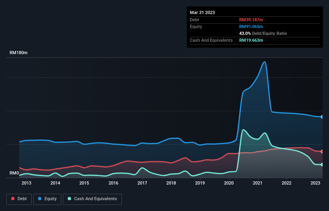Click the 2015 x-axis label

[x=84, y=183]
